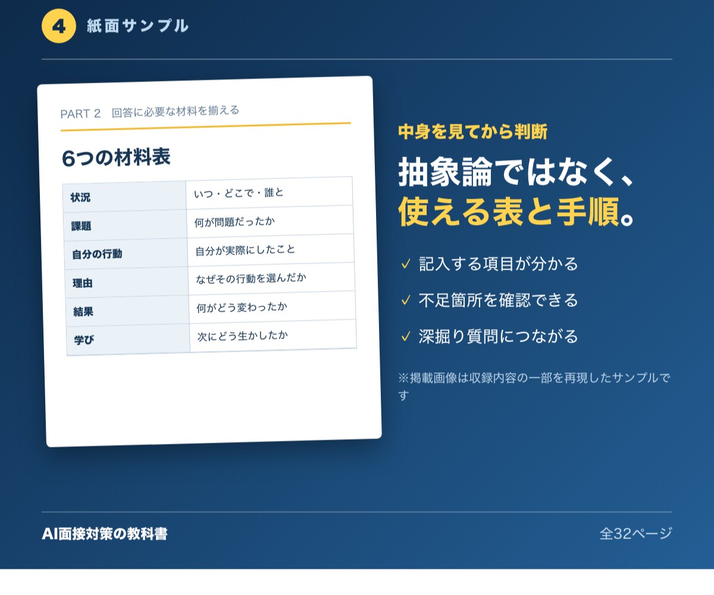Select the 結果 table cell

click(127, 311)
